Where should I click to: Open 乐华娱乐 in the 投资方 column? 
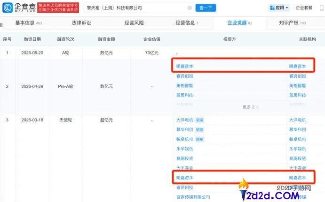(184, 149)
